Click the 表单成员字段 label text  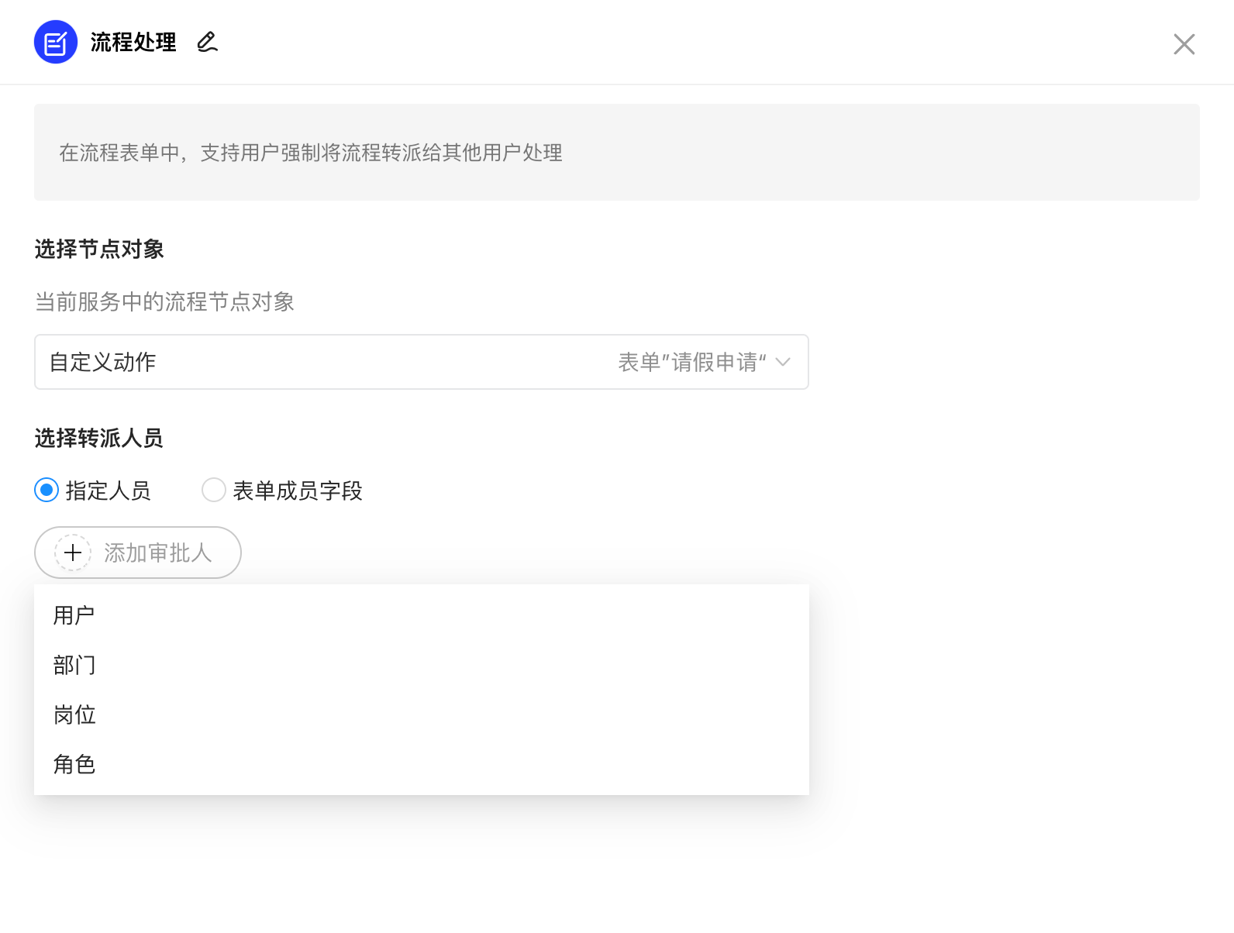click(298, 491)
